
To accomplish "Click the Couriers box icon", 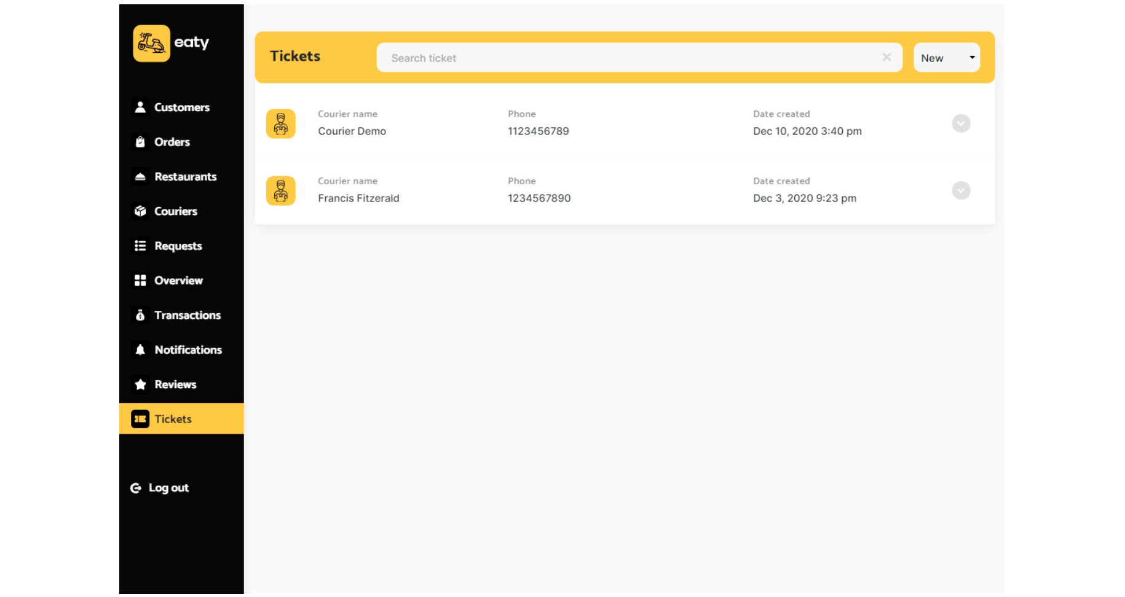I will tap(140, 211).
